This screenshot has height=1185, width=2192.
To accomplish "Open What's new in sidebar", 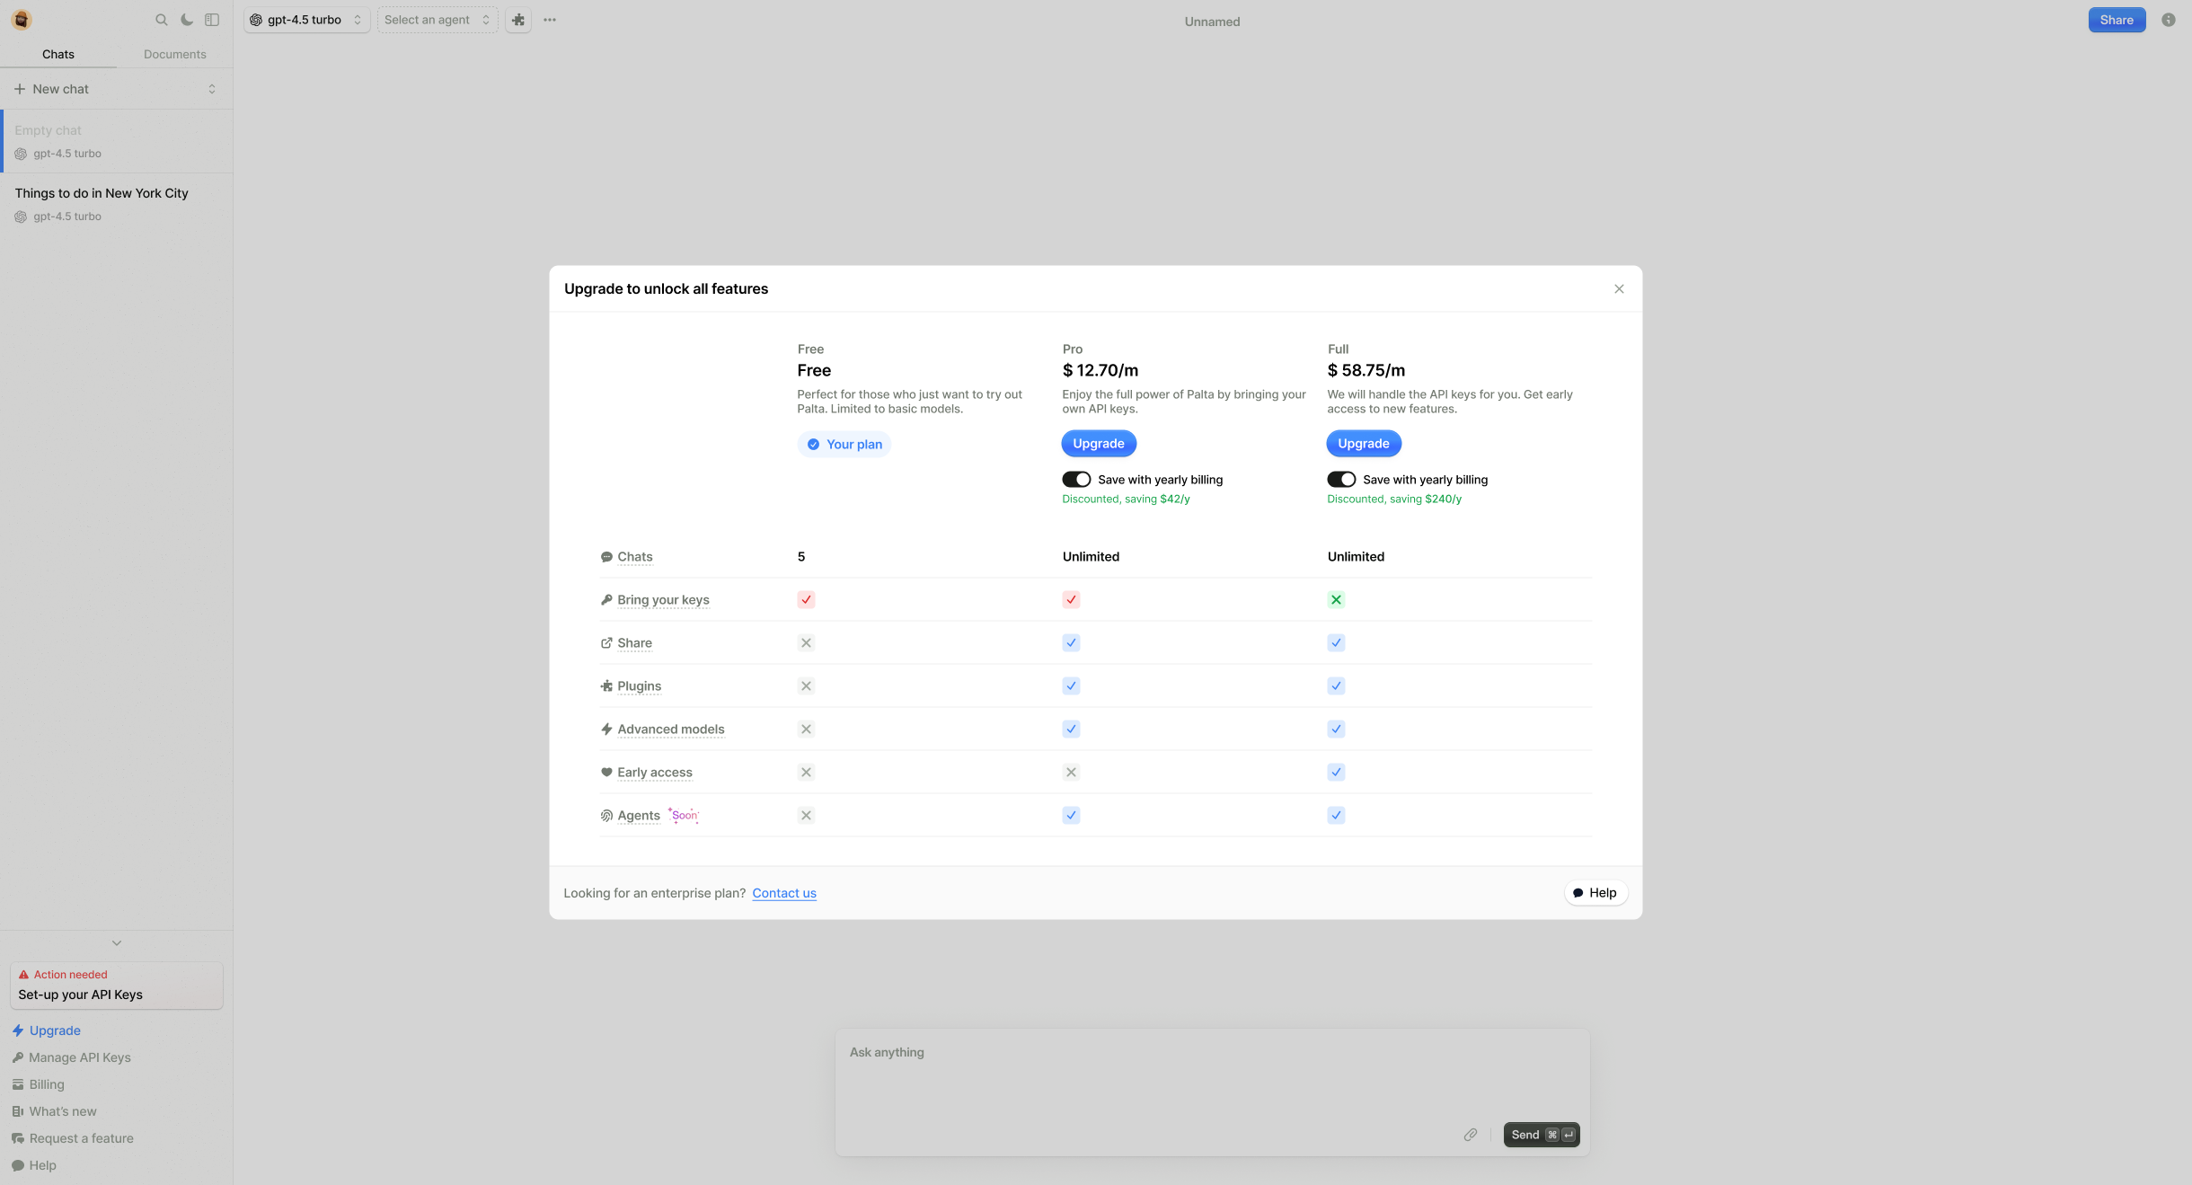I will [x=54, y=1111].
